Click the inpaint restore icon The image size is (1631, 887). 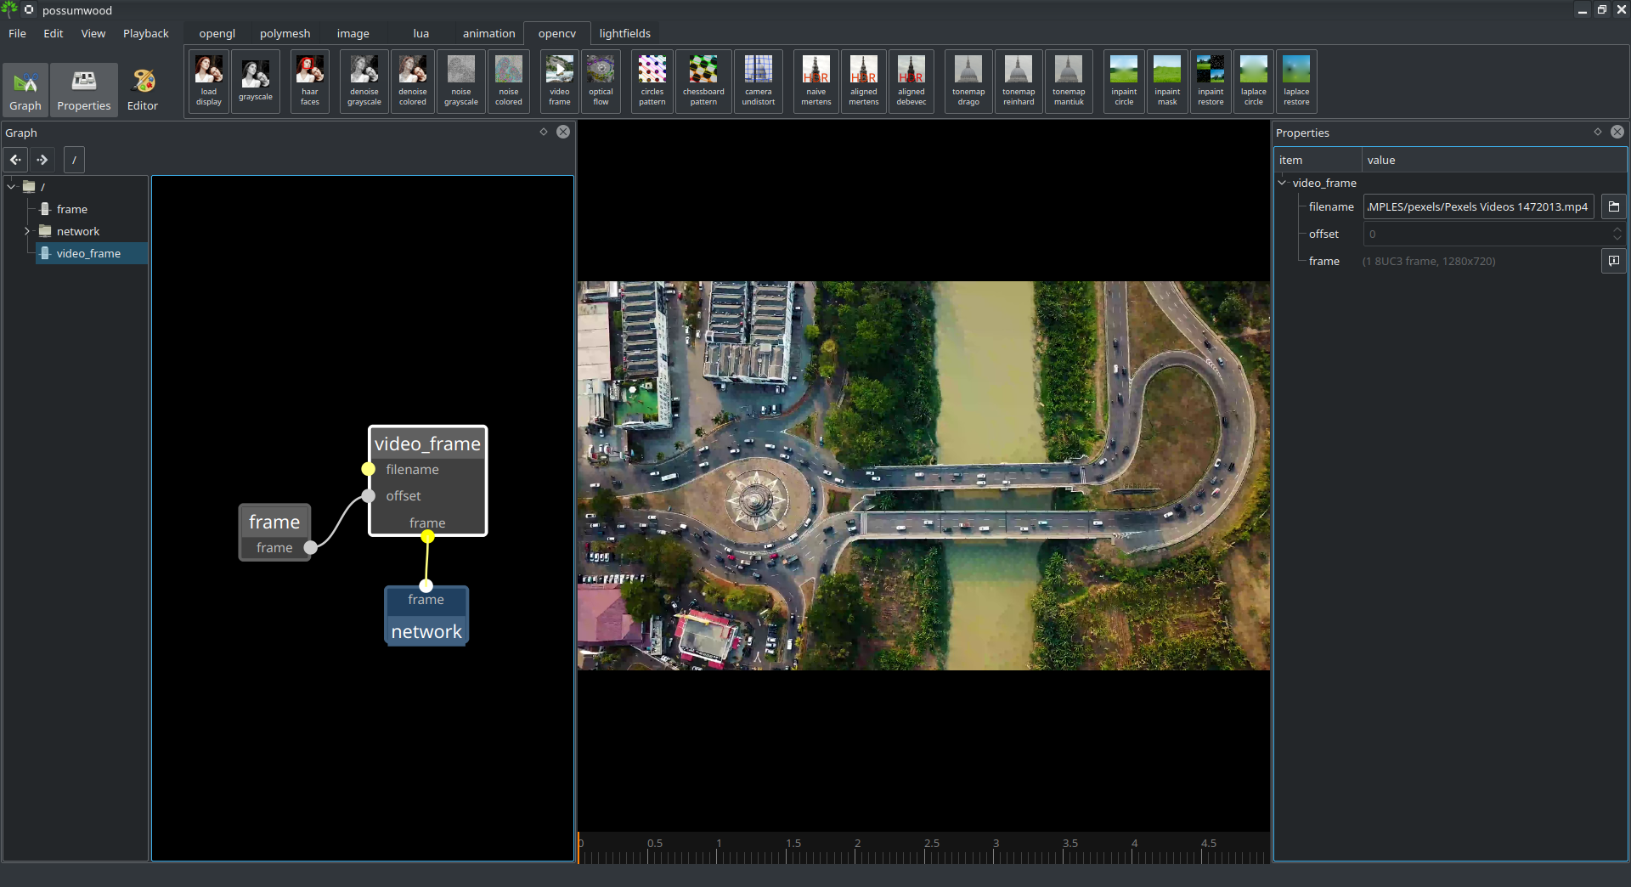pyautogui.click(x=1210, y=81)
